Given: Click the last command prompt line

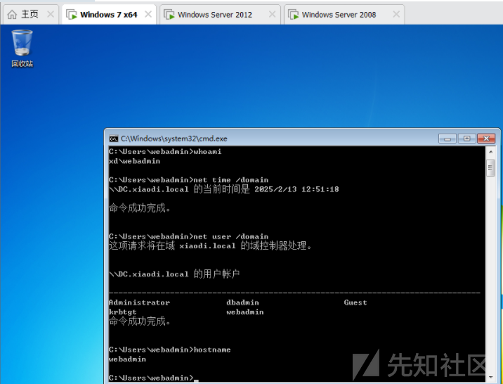Looking at the screenshot, I should coord(154,378).
